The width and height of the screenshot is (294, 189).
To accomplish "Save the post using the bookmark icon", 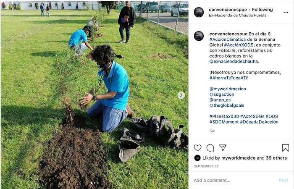I will (285, 148).
